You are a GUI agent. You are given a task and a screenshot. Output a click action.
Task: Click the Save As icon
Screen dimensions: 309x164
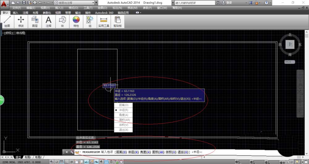point(29,3)
